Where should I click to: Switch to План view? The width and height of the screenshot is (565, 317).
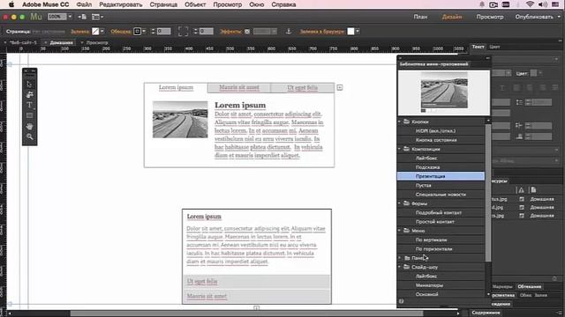[420, 17]
